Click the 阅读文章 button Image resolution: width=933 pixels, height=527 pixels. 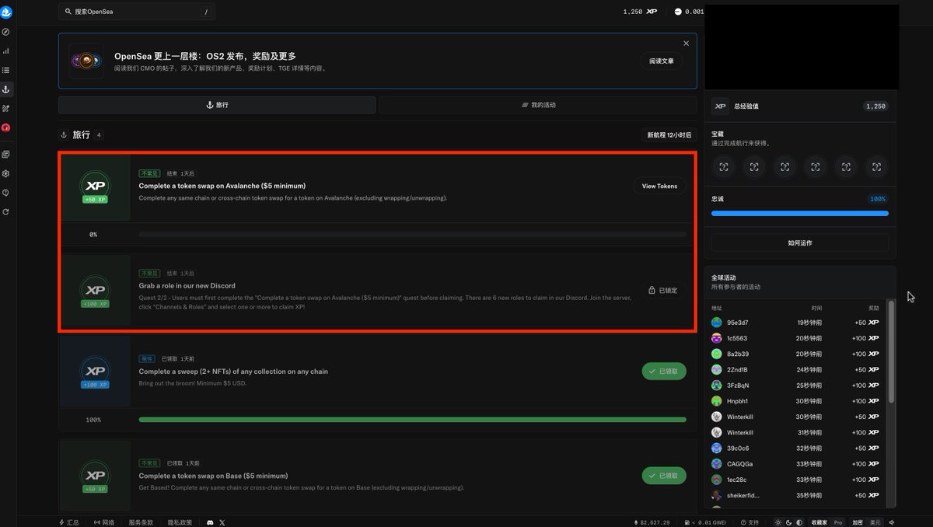click(x=662, y=61)
